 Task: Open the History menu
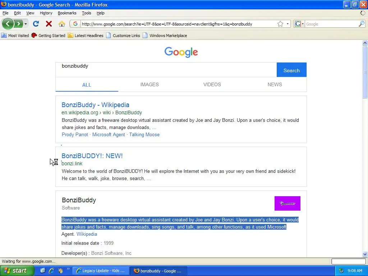pyautogui.click(x=46, y=13)
